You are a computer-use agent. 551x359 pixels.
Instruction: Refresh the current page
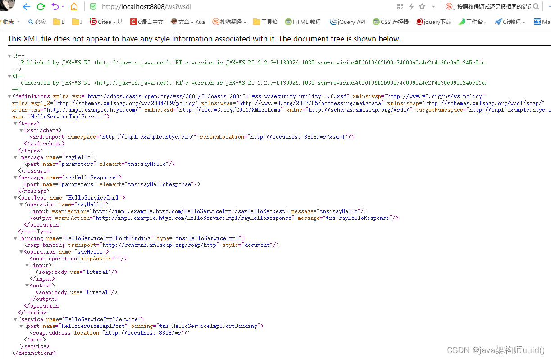tap(41, 7)
